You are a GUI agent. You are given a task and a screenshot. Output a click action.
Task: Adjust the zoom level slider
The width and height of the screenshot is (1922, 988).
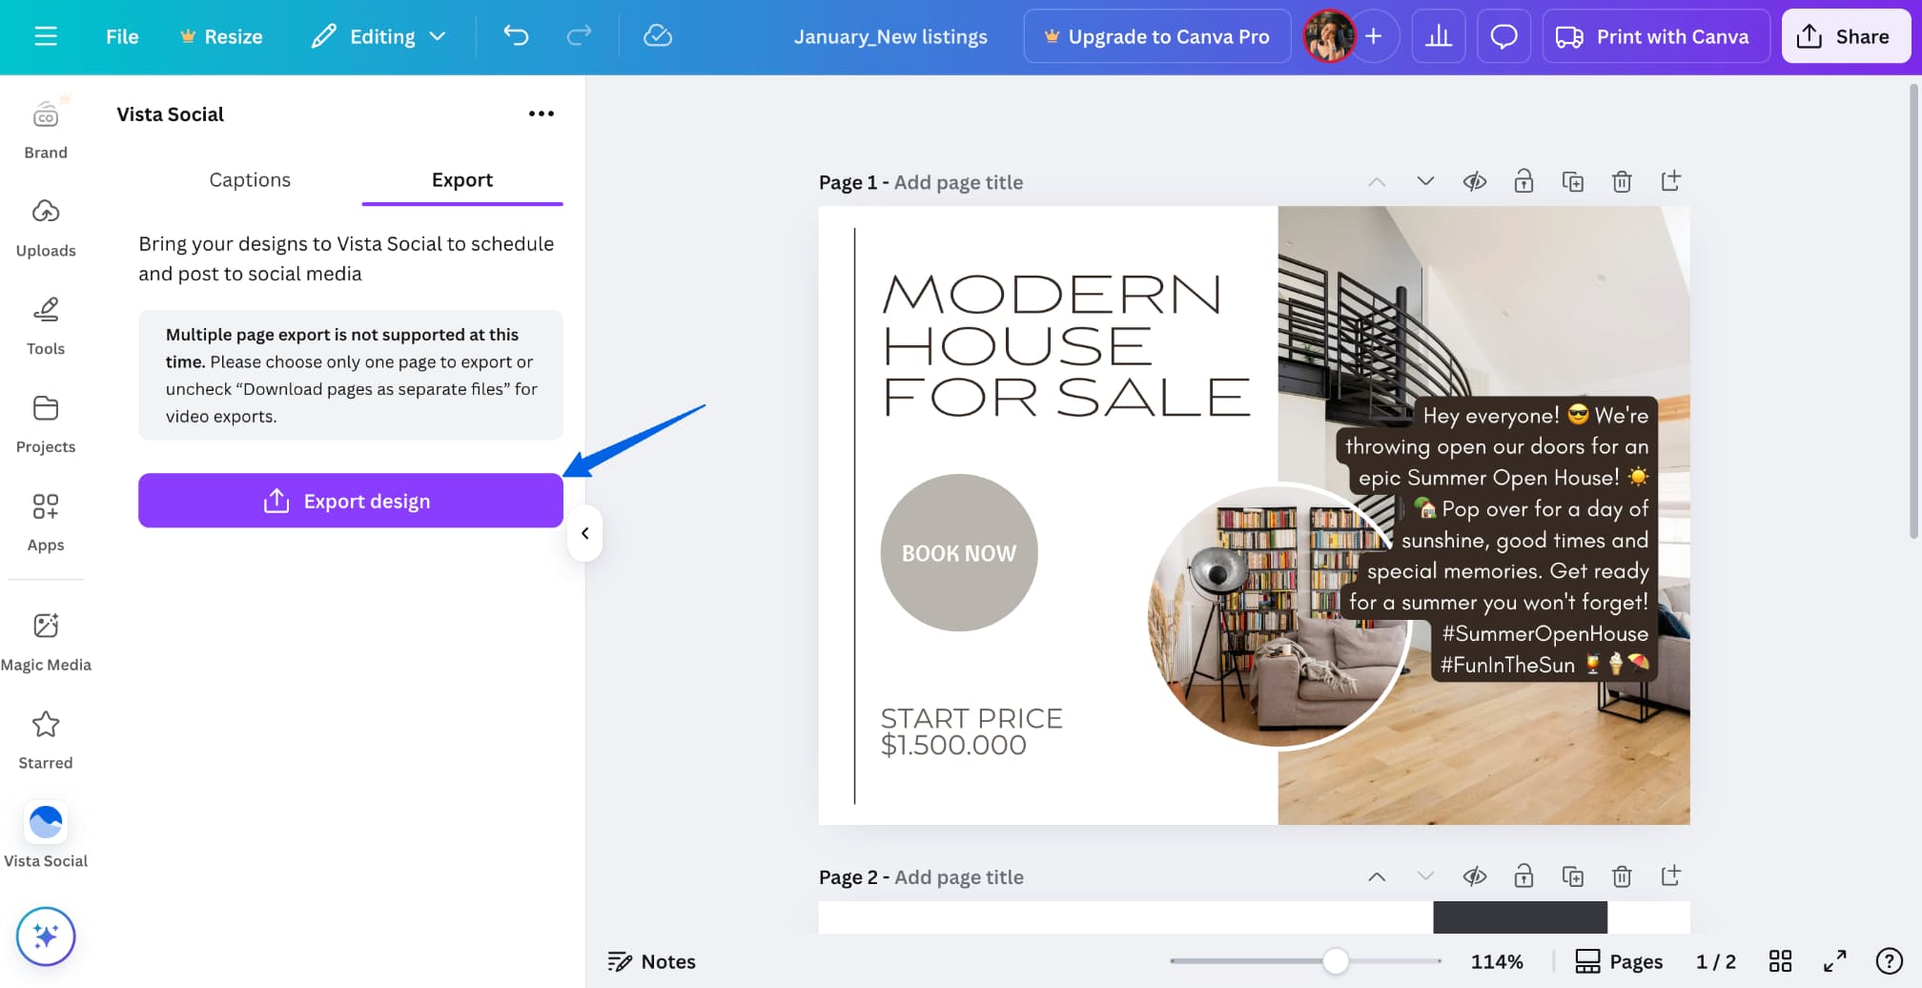(1336, 961)
